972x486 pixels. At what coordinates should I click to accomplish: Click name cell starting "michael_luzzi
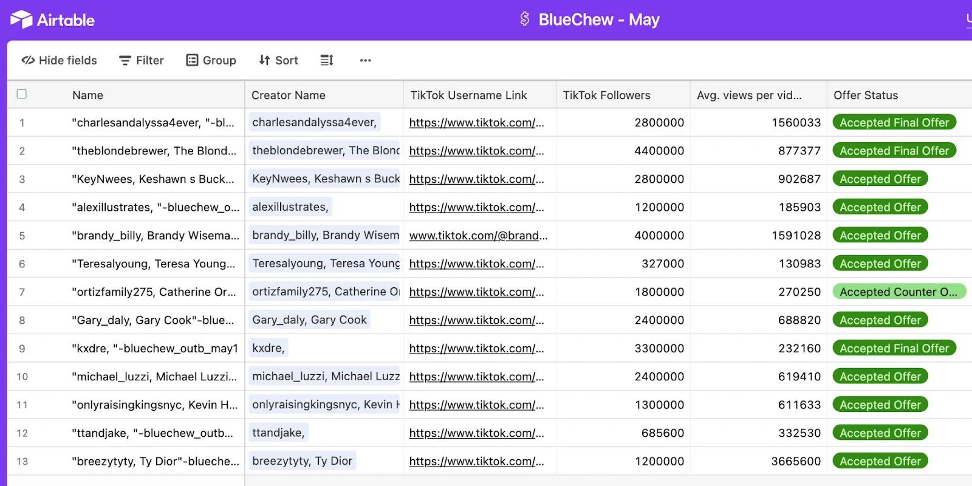154,377
